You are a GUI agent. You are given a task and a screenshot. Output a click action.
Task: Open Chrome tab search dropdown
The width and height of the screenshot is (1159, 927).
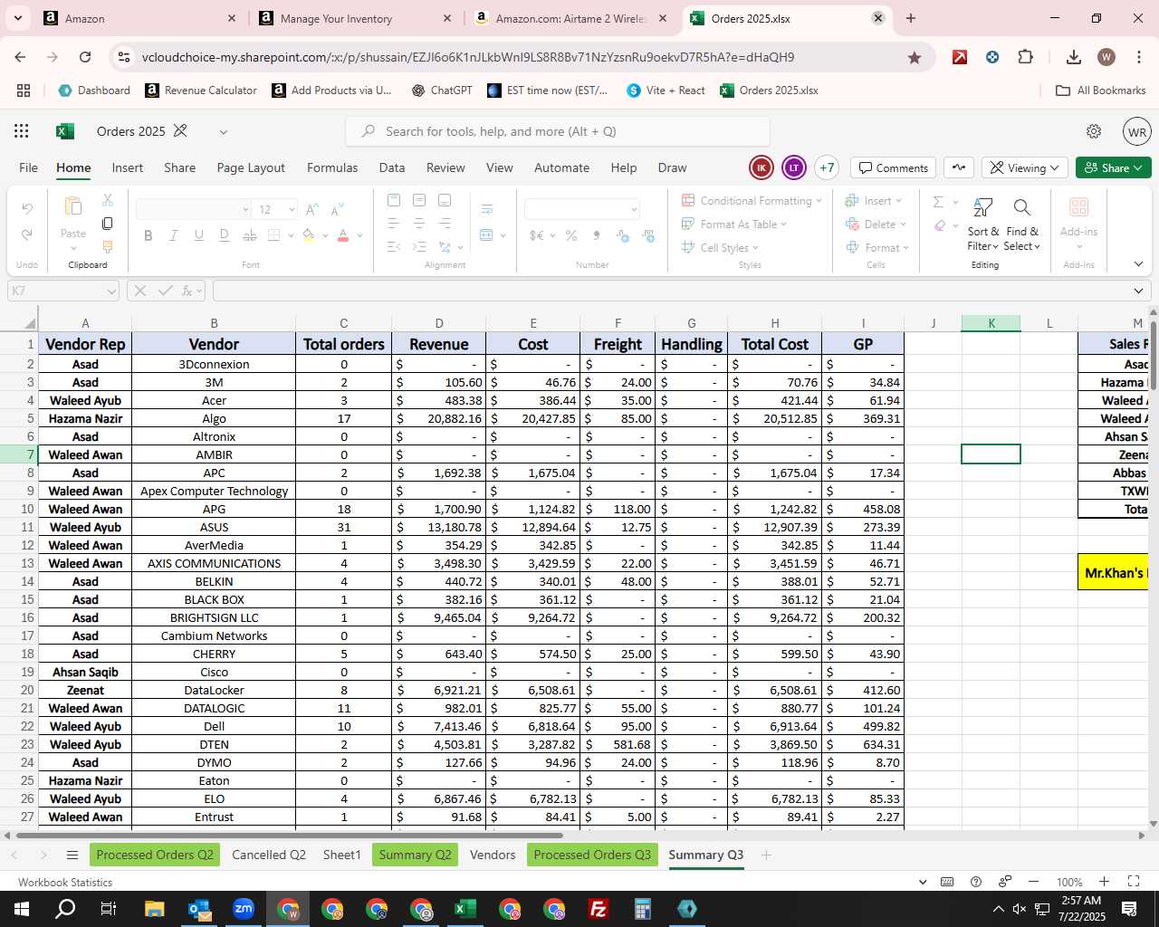point(18,18)
